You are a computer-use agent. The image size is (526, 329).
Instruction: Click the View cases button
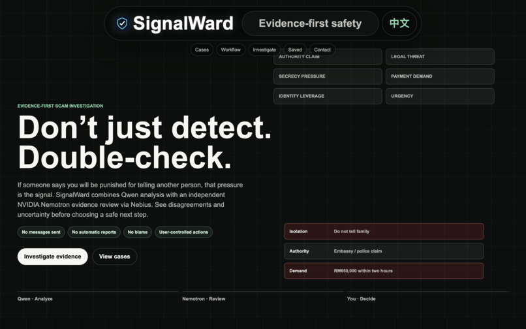pyautogui.click(x=114, y=257)
